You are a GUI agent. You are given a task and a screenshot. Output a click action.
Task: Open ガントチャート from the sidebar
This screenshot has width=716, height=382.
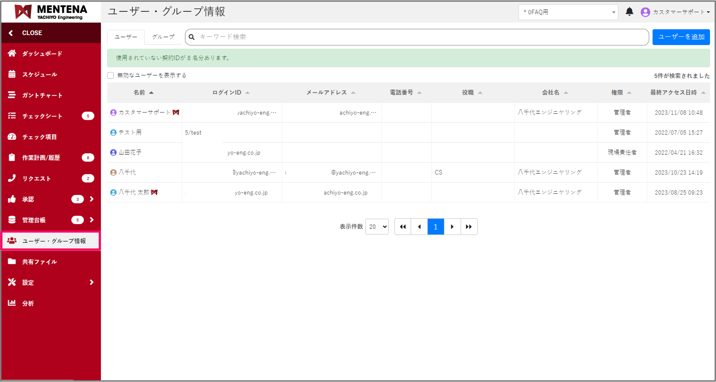pos(42,95)
